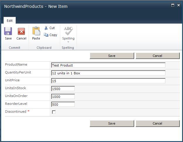Click the QuantityPerUnit field label

pyautogui.click(x=18, y=72)
